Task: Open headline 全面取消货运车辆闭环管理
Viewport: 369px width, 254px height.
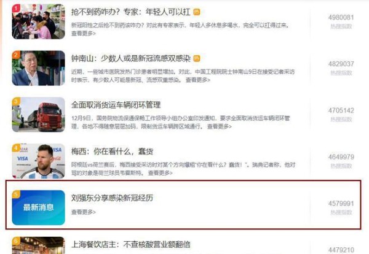Action: coord(116,105)
